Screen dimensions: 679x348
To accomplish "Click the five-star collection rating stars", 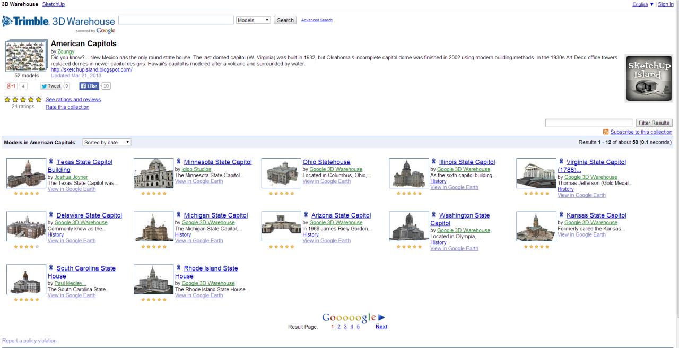I will 23,99.
